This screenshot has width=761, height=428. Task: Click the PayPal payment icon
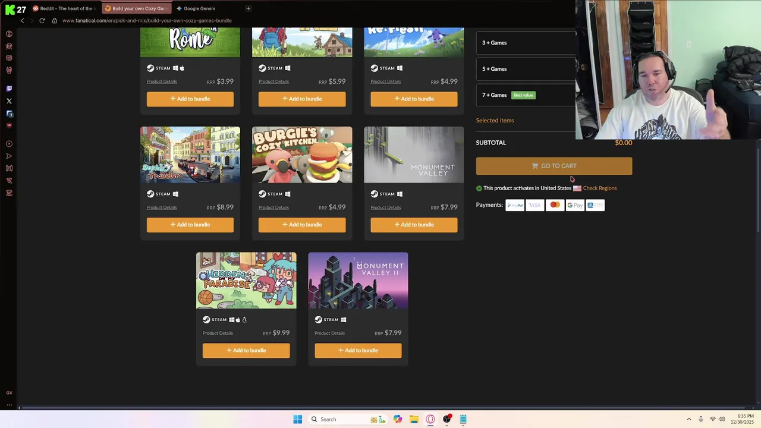tap(515, 205)
